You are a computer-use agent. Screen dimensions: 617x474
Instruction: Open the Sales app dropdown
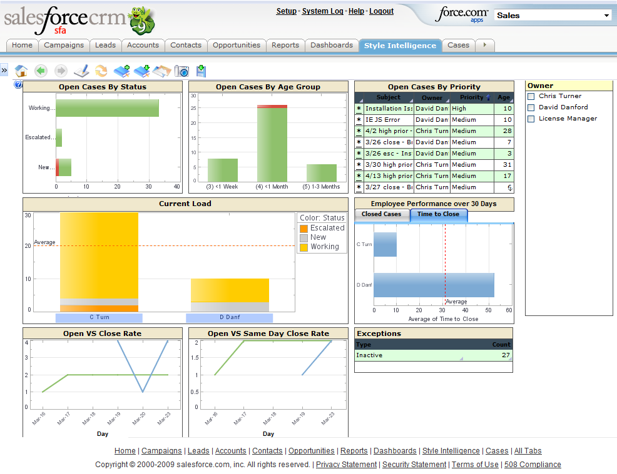click(x=553, y=16)
